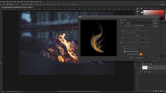Viewport: 166px width, 93px height.
Task: Click OK in the Flame dialog
Action: (155, 20)
